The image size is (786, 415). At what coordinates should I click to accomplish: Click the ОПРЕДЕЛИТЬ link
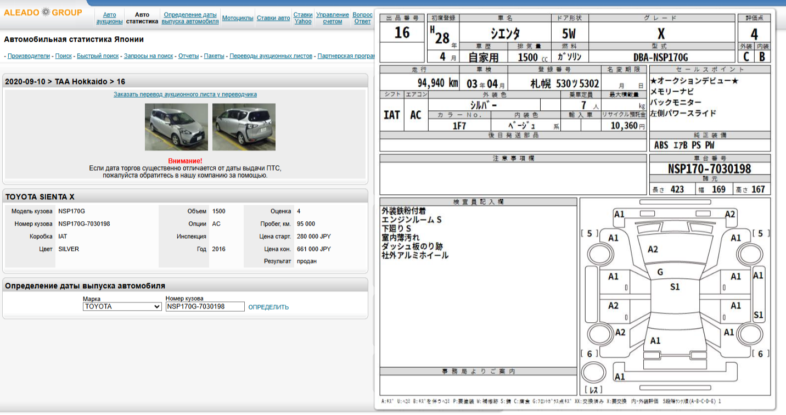coord(268,307)
